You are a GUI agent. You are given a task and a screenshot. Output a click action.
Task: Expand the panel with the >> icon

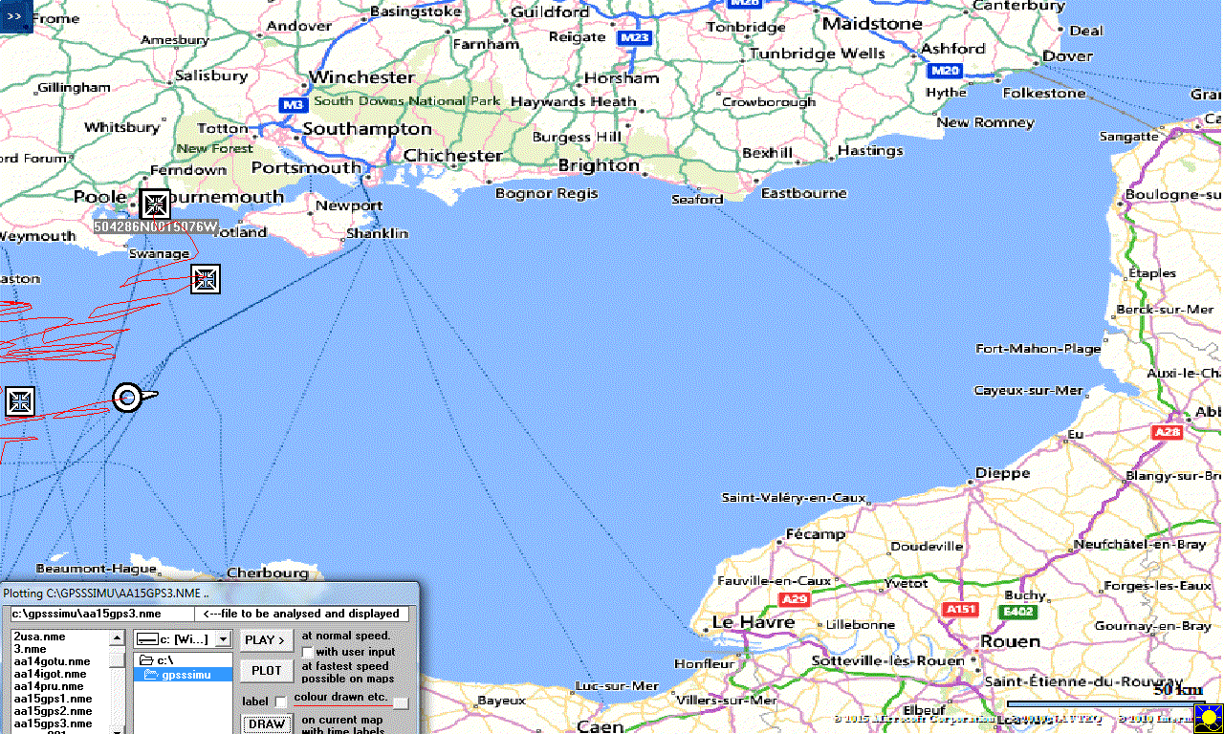pos(16,17)
